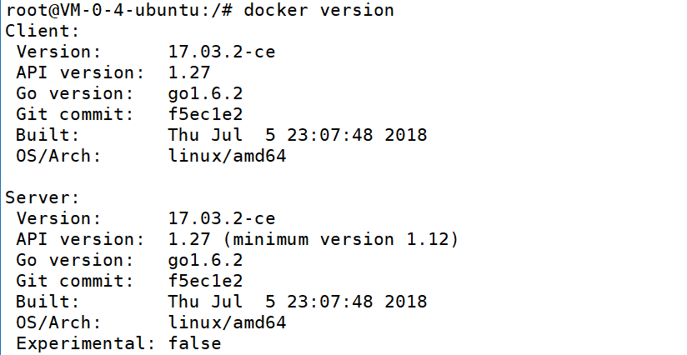
Task: Click the 'Client:' section heading
Action: (42, 32)
